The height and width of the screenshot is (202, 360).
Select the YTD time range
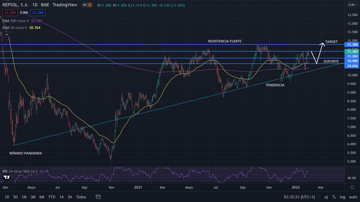click(x=52, y=197)
